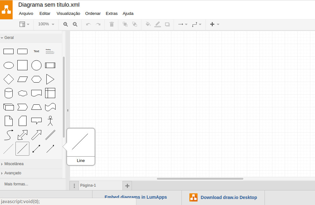Select the diamond shape

tap(9, 79)
